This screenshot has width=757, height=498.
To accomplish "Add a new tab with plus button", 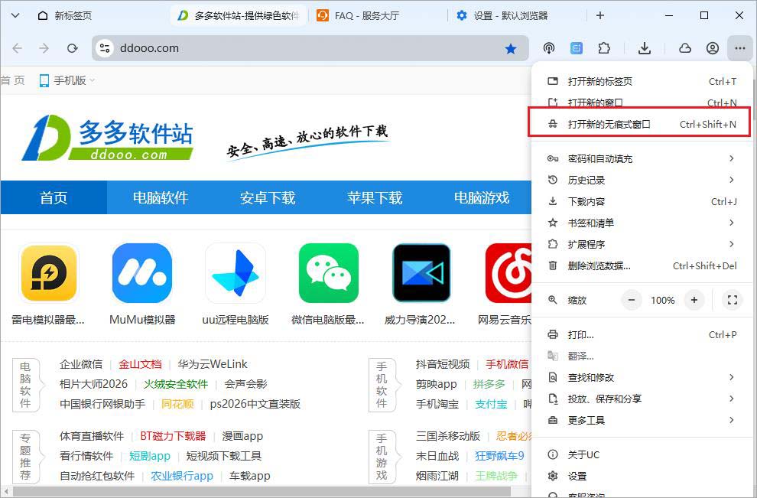I will click(599, 15).
